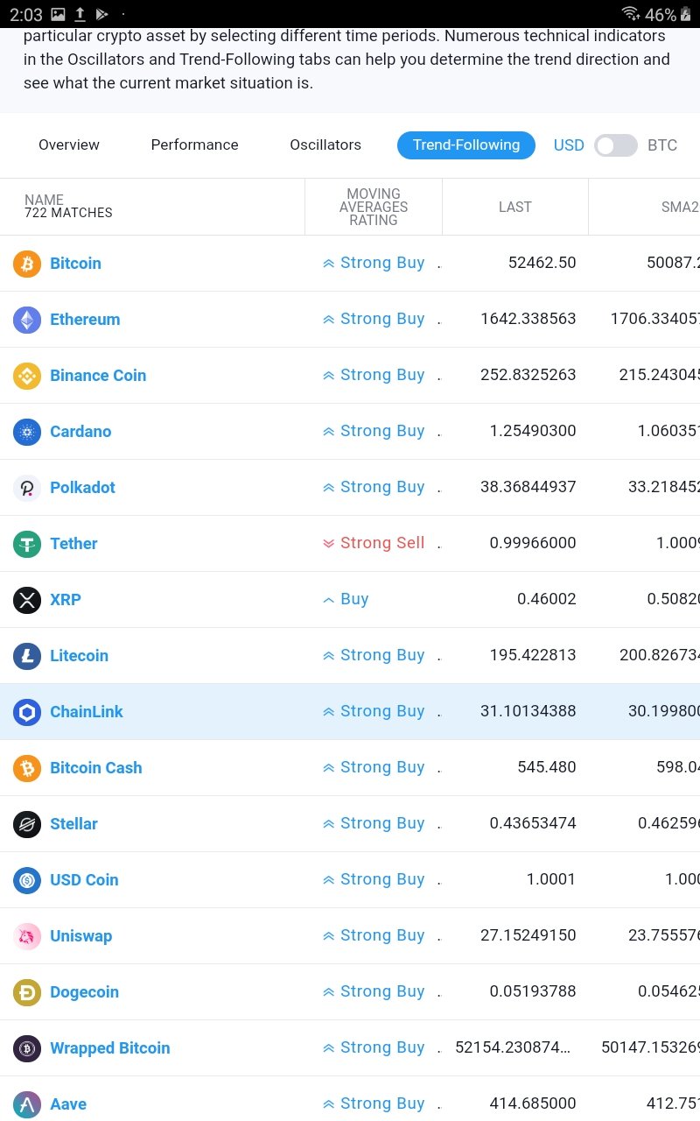Click Bitcoin Cash's last price 545.480
Image resolution: width=700 pixels, height=1121 pixels.
pyautogui.click(x=547, y=767)
